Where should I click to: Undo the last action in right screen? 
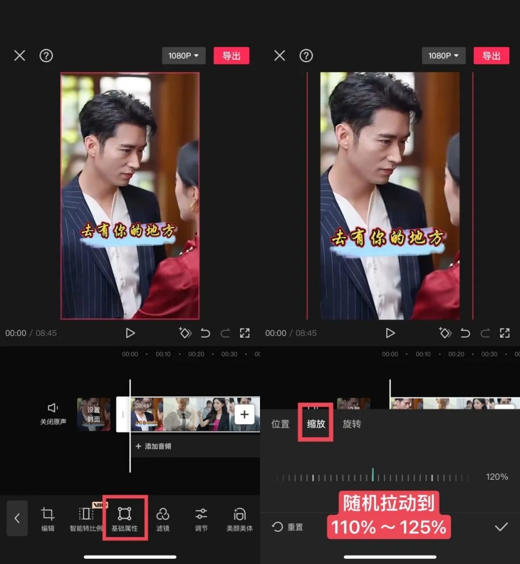tap(465, 333)
